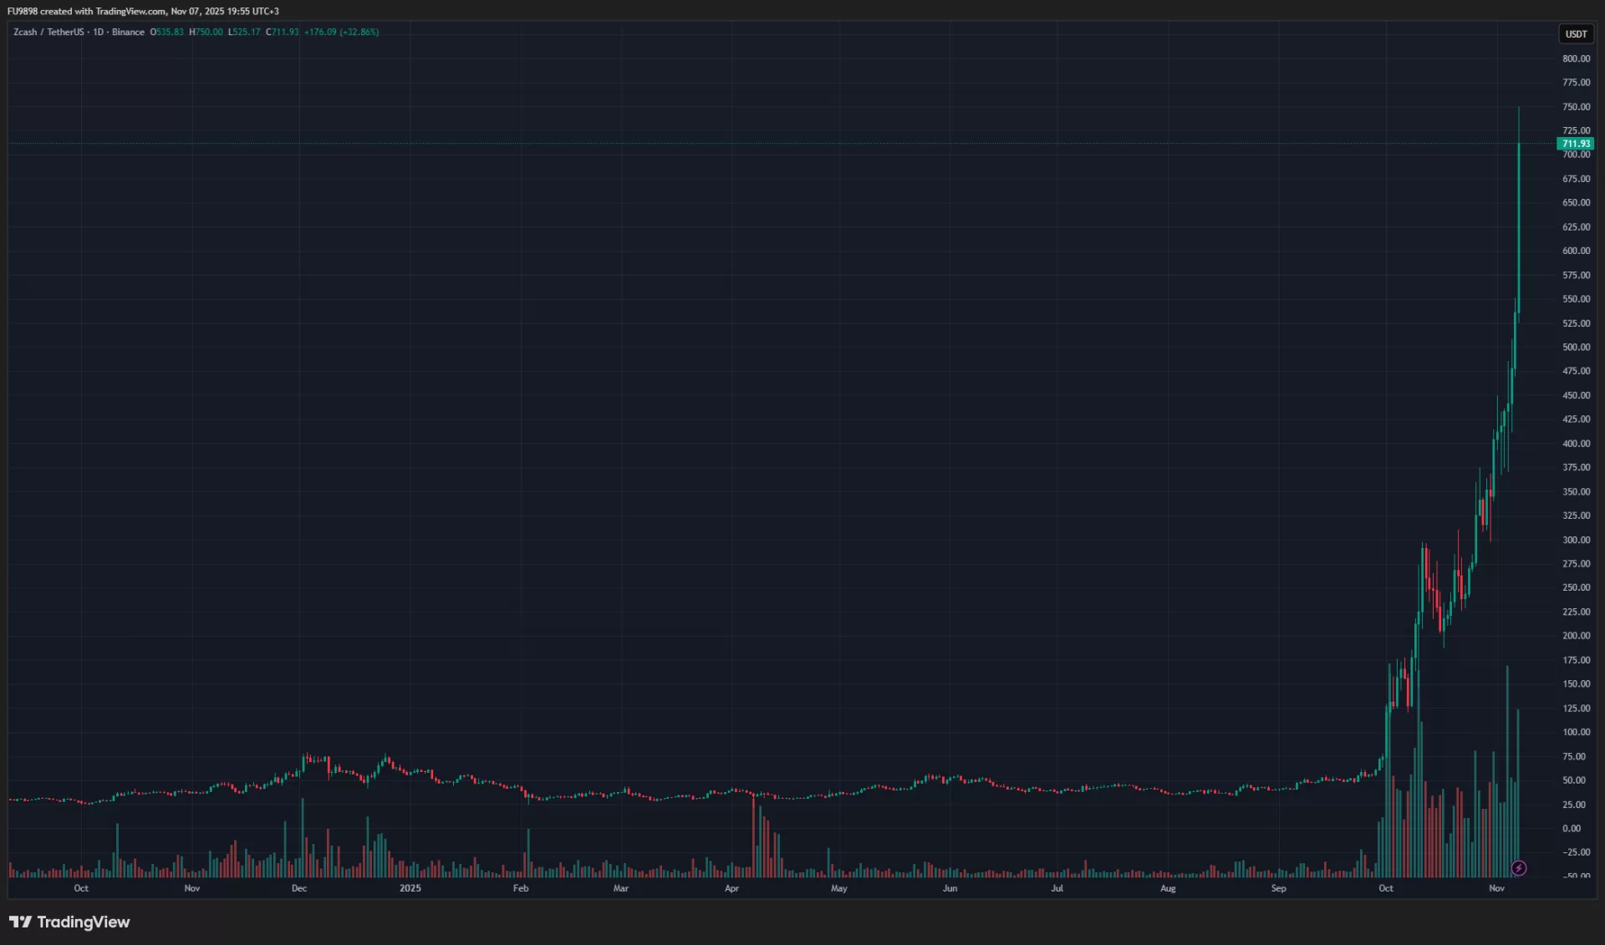Click the 1D interval label in legend

(98, 32)
